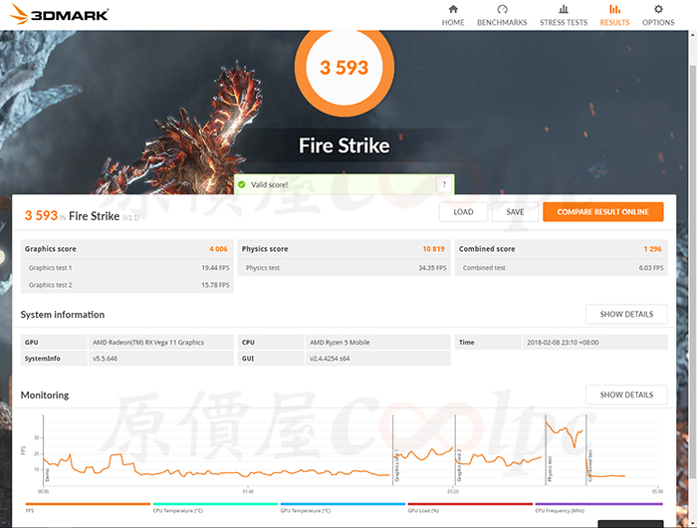Show details for System information
The image size is (697, 528).
click(x=626, y=314)
